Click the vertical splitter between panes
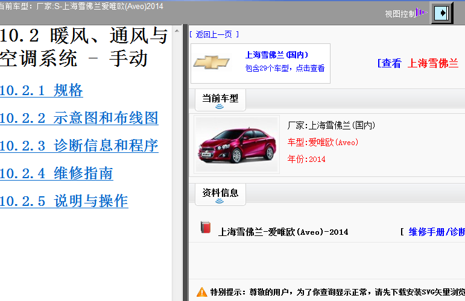The image size is (465, 301). tap(185, 163)
